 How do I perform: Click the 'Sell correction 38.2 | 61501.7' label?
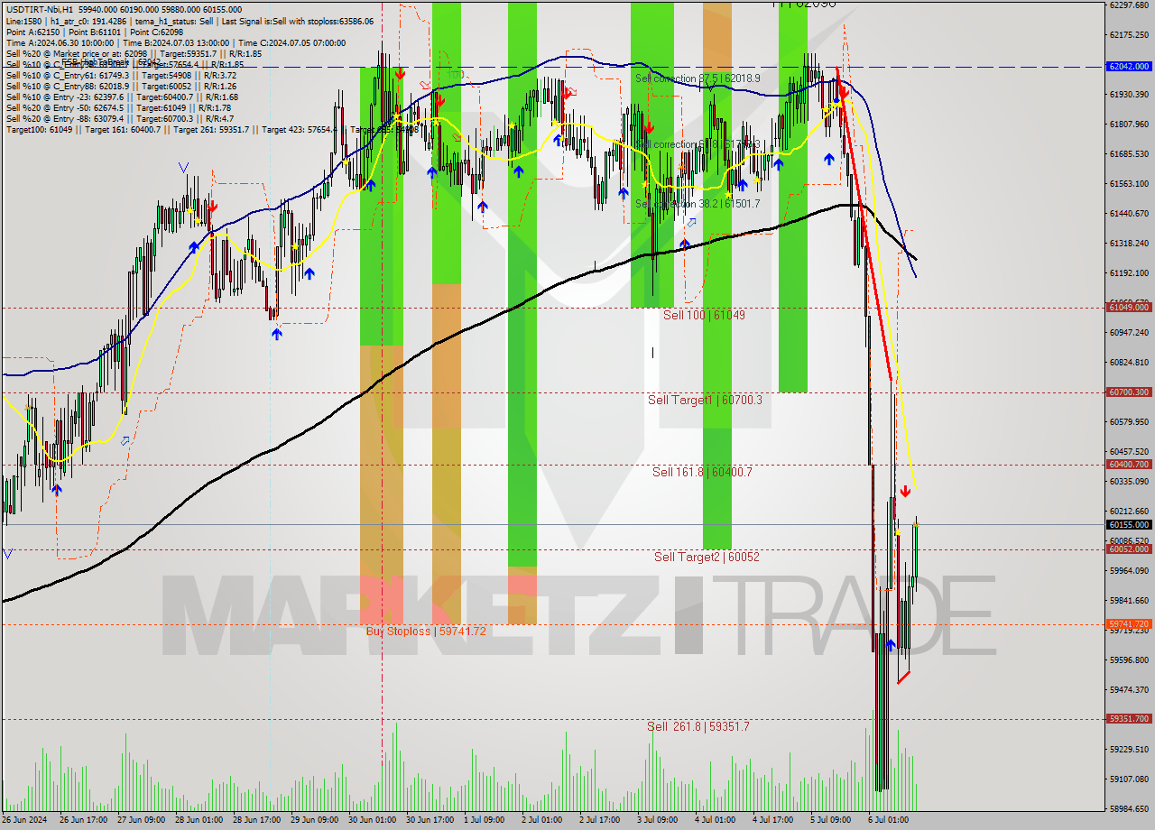pyautogui.click(x=698, y=204)
